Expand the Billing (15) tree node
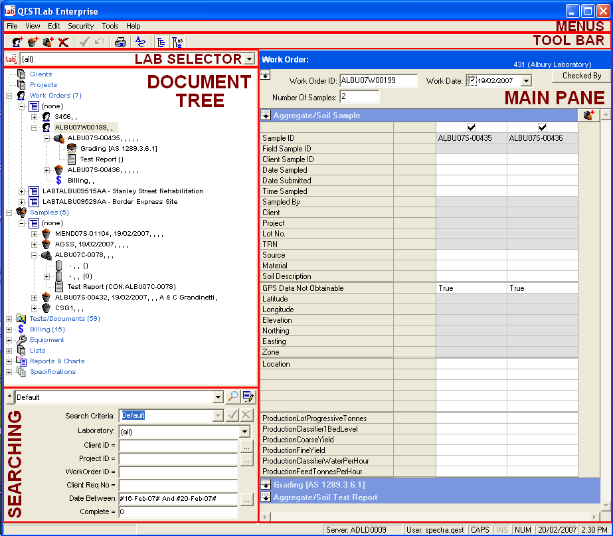This screenshot has height=536, width=613. pyautogui.click(x=9, y=329)
